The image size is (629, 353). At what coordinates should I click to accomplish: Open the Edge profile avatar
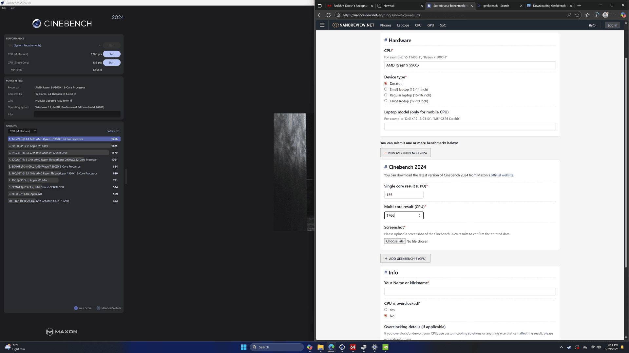click(605, 15)
